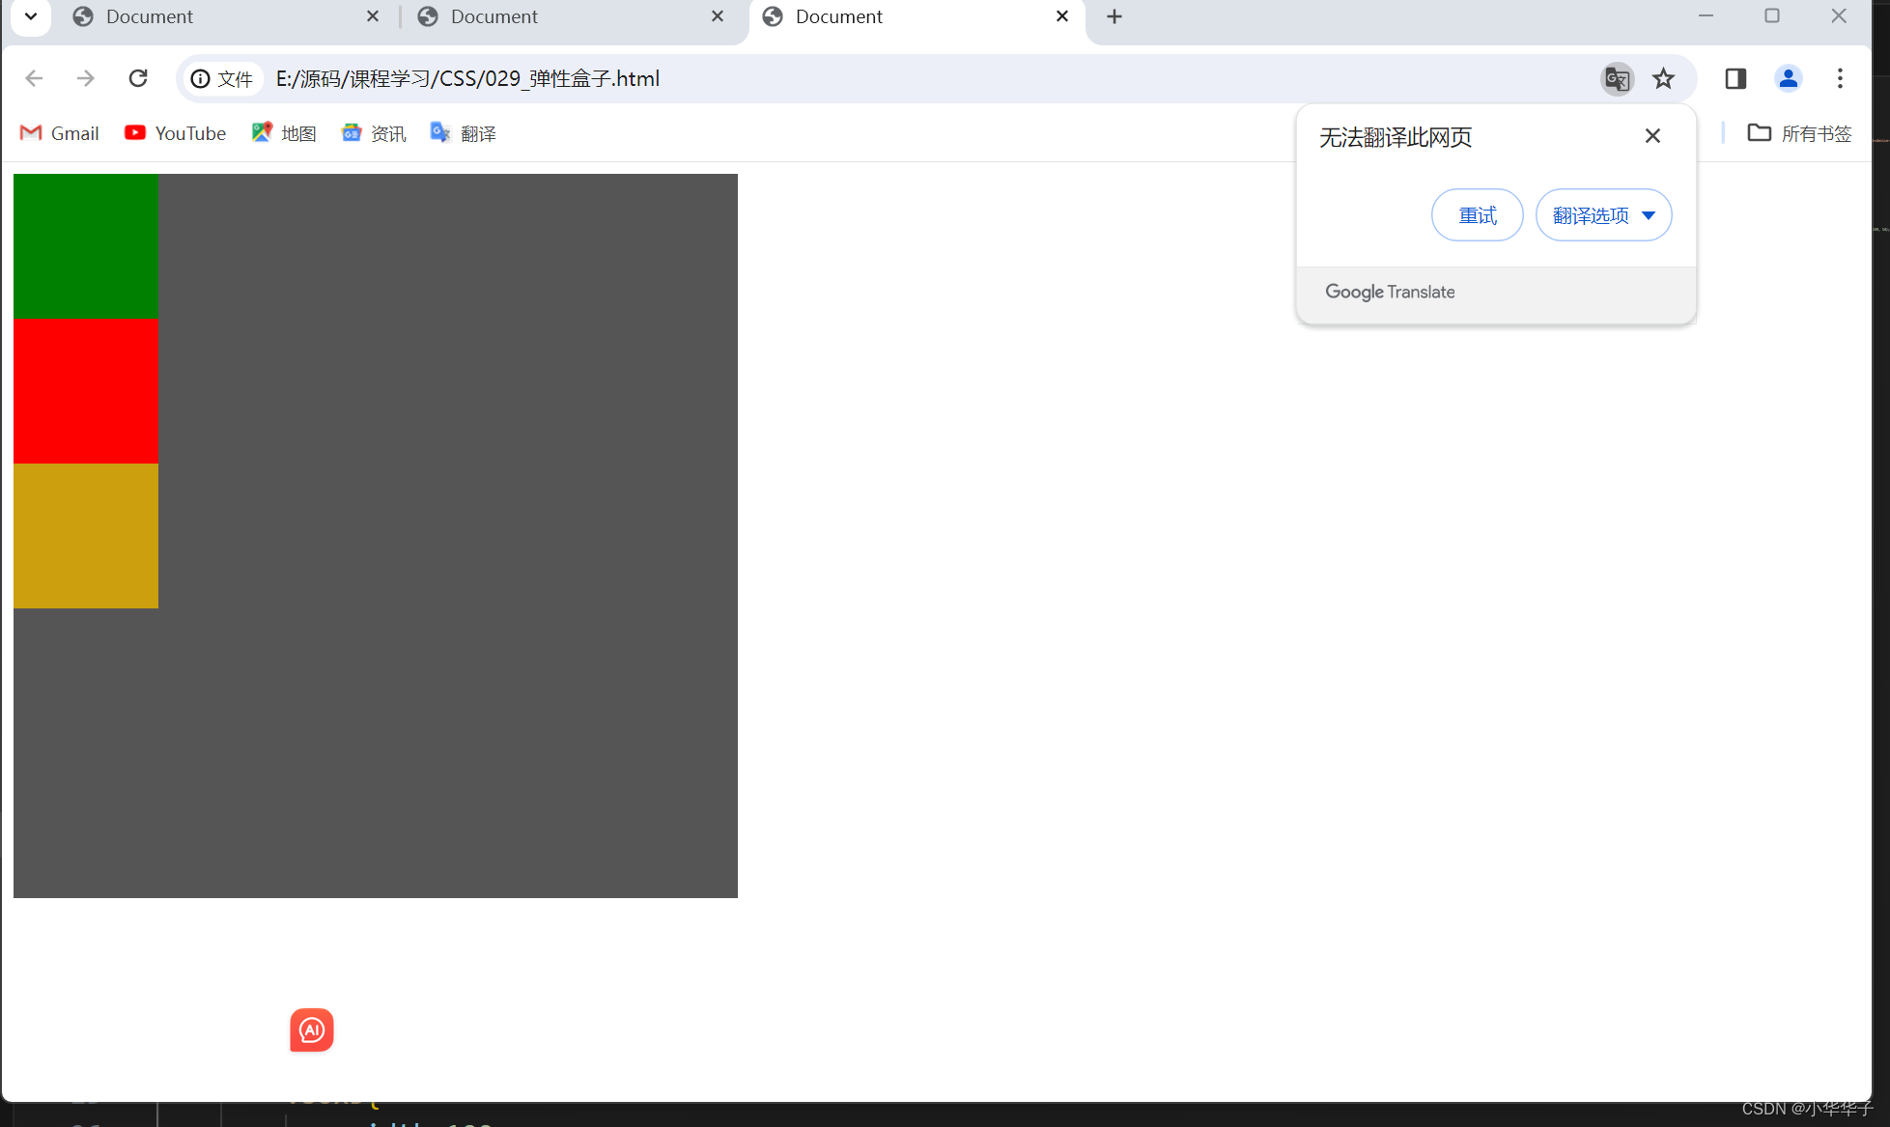The width and height of the screenshot is (1890, 1127).
Task: Open the YouTube bookmark
Action: (x=176, y=133)
